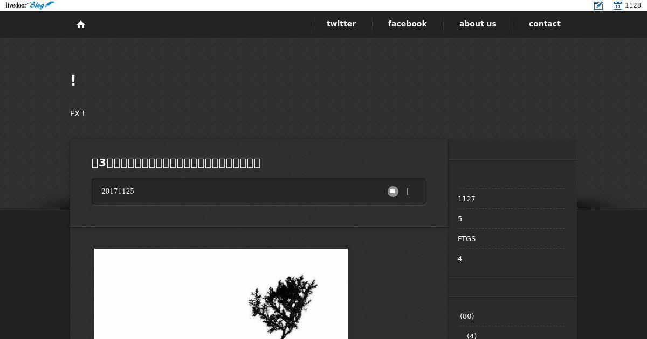Click the blog title exclamation heading
647x339 pixels.
coord(73,81)
